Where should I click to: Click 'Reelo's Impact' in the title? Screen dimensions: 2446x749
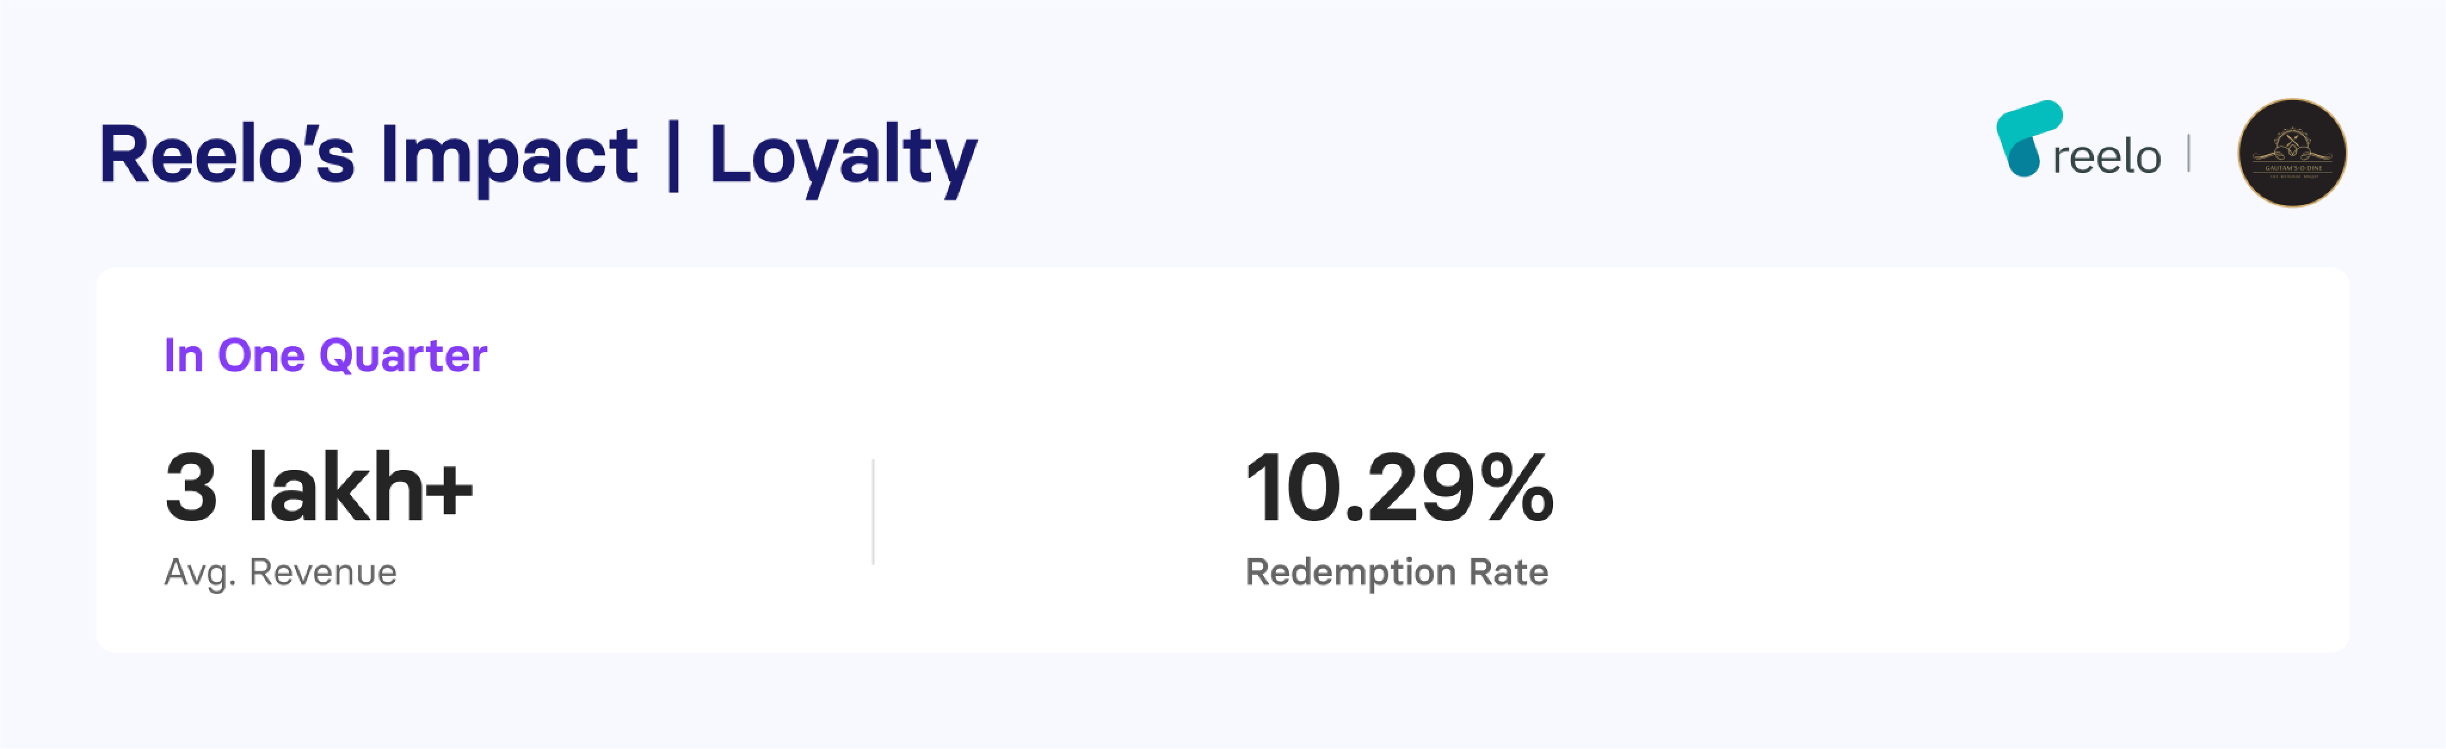coord(368,156)
